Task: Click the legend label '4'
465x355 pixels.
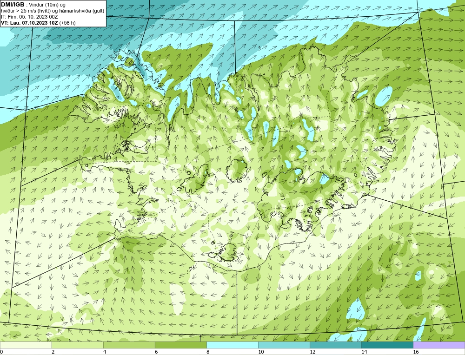Action: pos(105,352)
